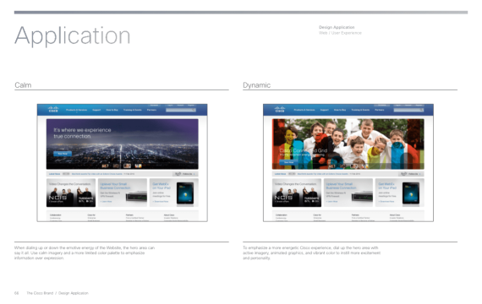Open Support menu in Calm mockup
The height and width of the screenshot is (304, 482).
96,110
